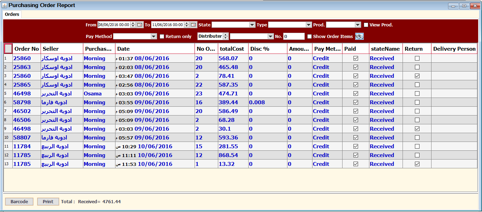The width and height of the screenshot is (482, 212).
Task: Click the Distributer spinner arrows
Action: 226,36
